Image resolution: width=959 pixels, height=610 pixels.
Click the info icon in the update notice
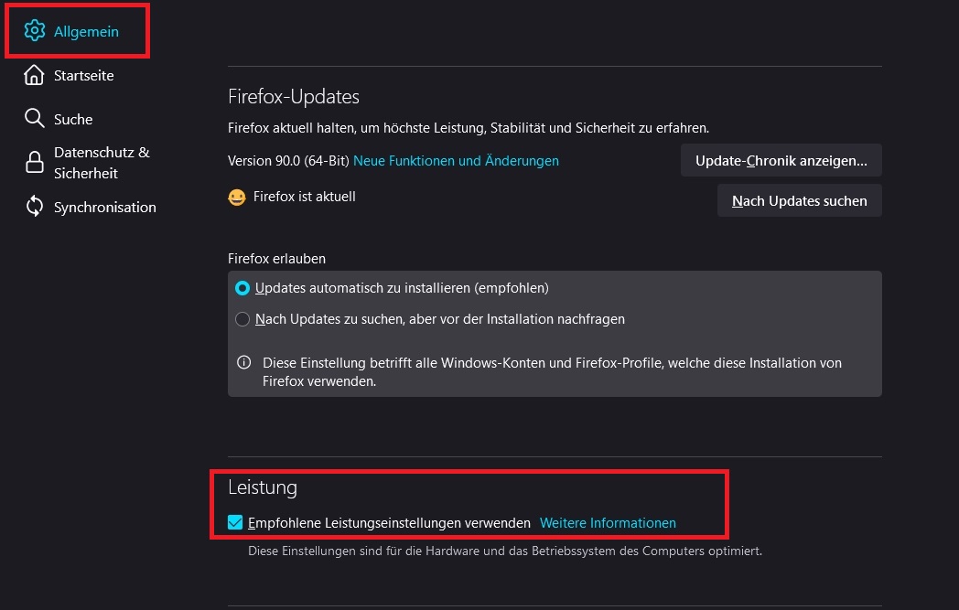[x=244, y=362]
